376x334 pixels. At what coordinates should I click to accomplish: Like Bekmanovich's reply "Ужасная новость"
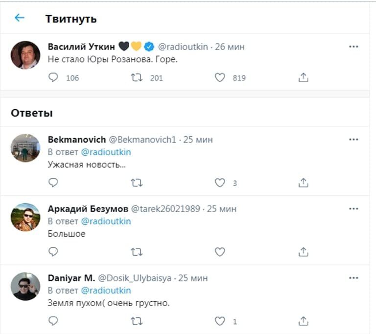coord(220,183)
